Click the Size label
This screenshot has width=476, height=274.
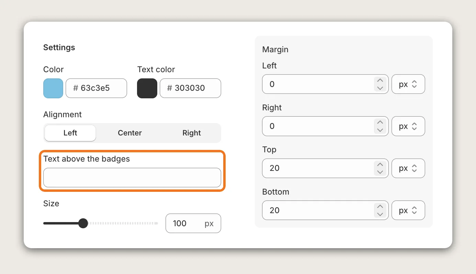point(51,204)
